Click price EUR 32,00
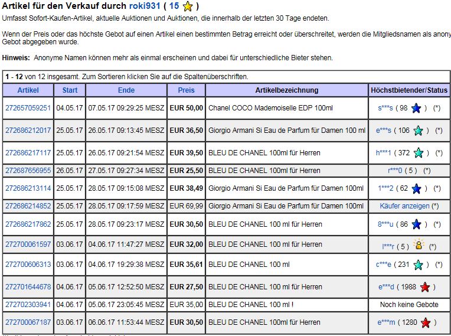Screen dimensions: 451x336 [186, 244]
